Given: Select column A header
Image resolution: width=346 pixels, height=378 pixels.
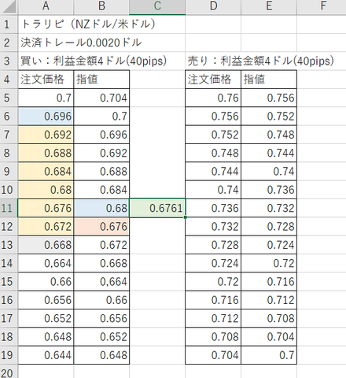Looking at the screenshot, I should (x=46, y=7).
